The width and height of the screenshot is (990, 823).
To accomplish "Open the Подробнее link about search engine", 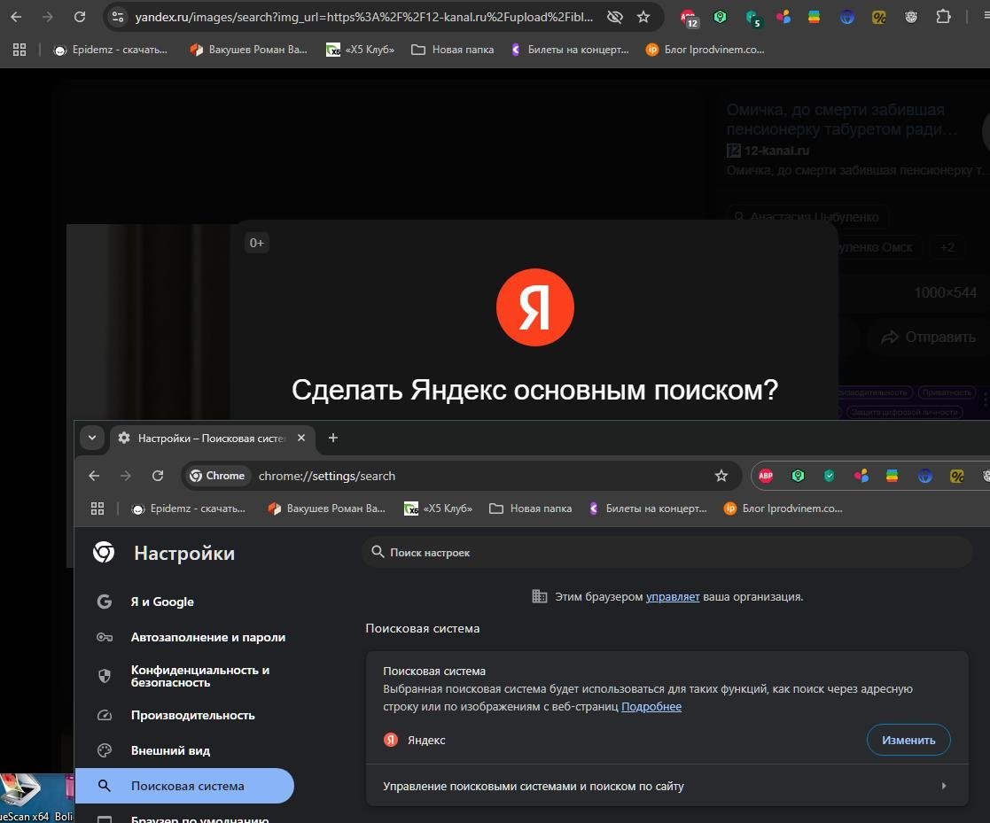I will pos(651,706).
